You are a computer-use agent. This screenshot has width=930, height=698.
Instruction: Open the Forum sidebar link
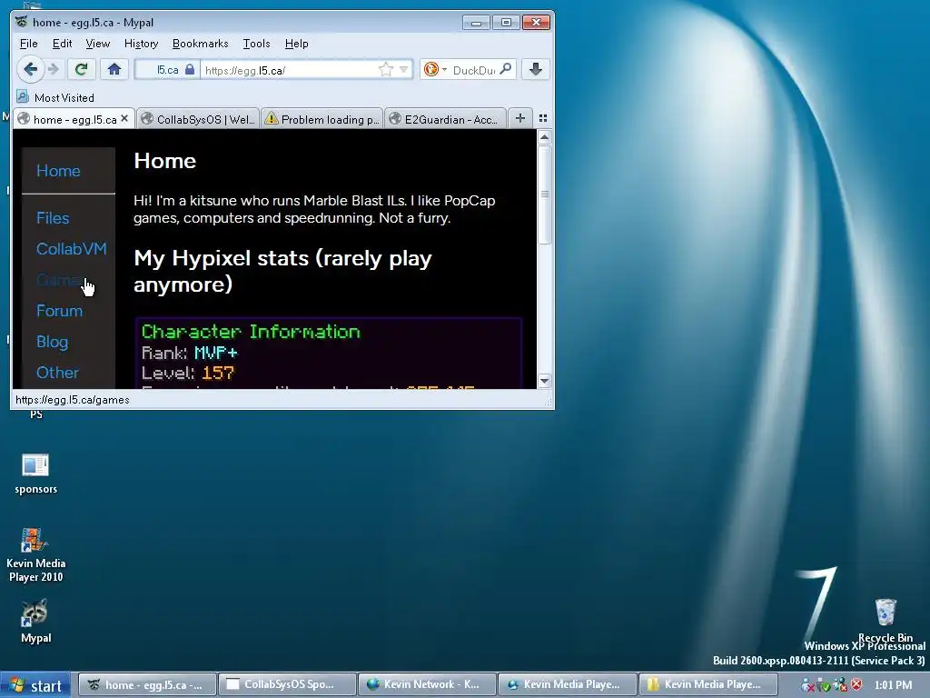tap(59, 311)
